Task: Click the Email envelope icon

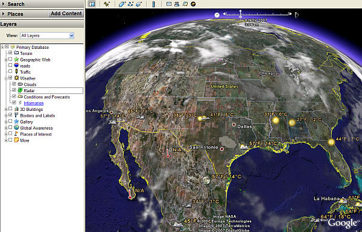Action: coord(169,4)
